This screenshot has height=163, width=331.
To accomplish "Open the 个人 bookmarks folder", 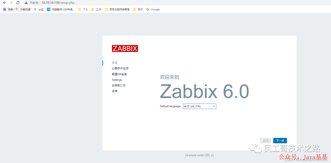I will 83,9.
